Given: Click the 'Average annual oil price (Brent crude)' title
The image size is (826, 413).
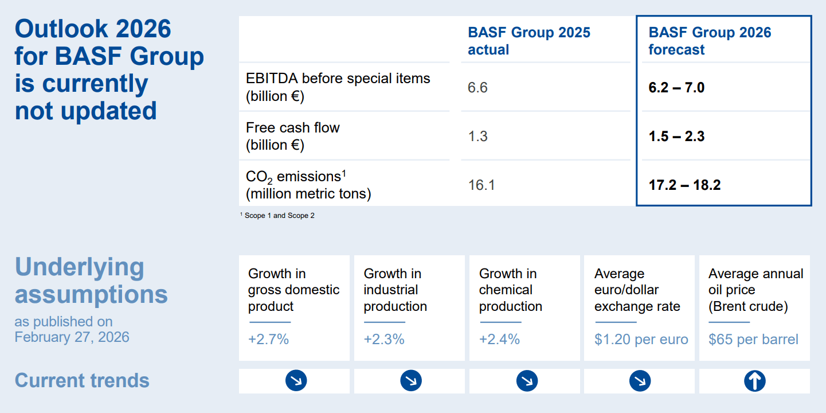Looking at the screenshot, I should click(x=756, y=290).
